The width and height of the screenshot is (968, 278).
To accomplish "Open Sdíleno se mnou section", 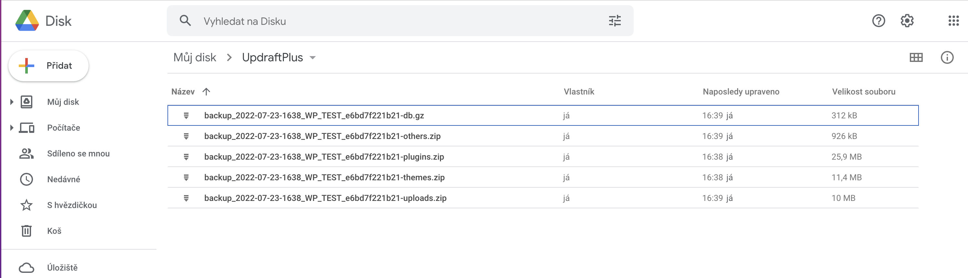I will point(78,154).
